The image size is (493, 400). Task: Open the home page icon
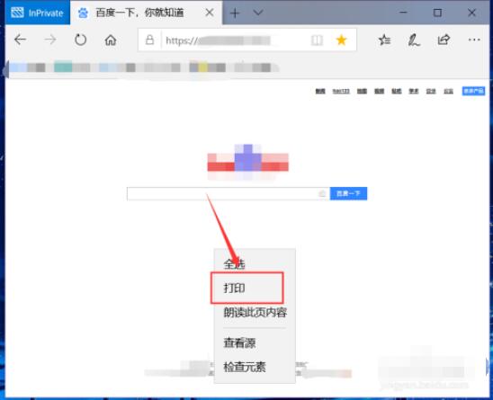[x=111, y=40]
